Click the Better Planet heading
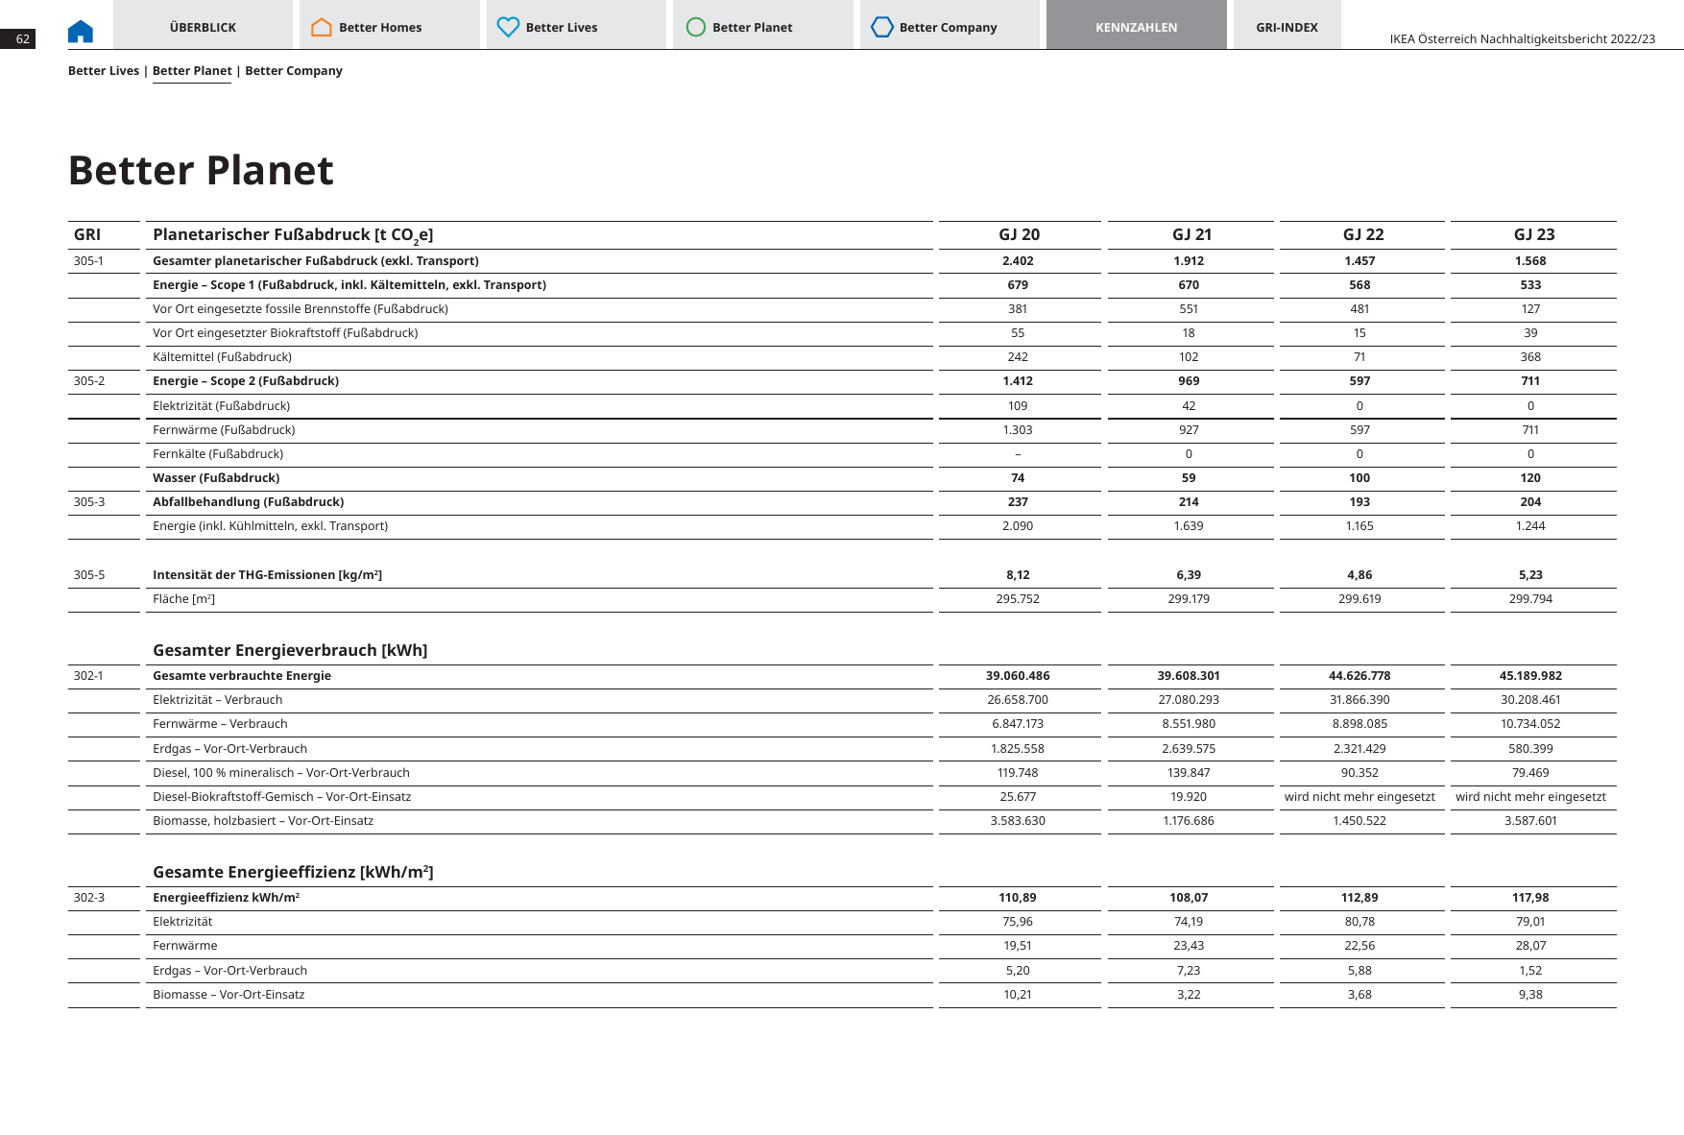 (x=201, y=170)
